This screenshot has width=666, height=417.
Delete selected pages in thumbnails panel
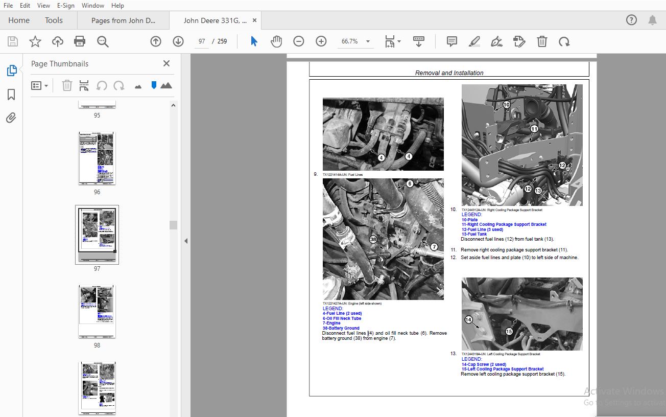[67, 86]
